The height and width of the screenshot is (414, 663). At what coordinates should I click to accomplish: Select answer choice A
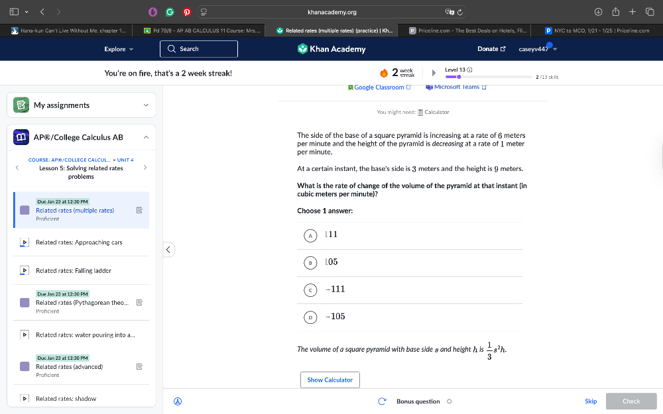310,235
